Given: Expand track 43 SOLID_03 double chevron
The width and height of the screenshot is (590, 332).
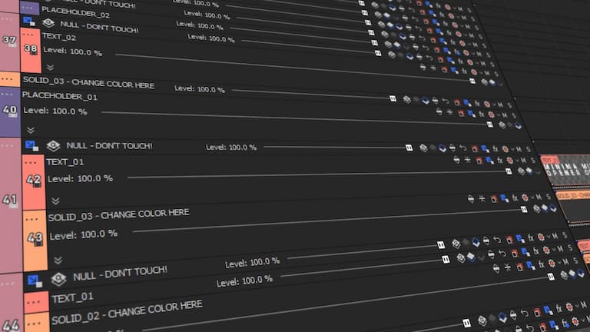Looking at the screenshot, I should (x=58, y=261).
